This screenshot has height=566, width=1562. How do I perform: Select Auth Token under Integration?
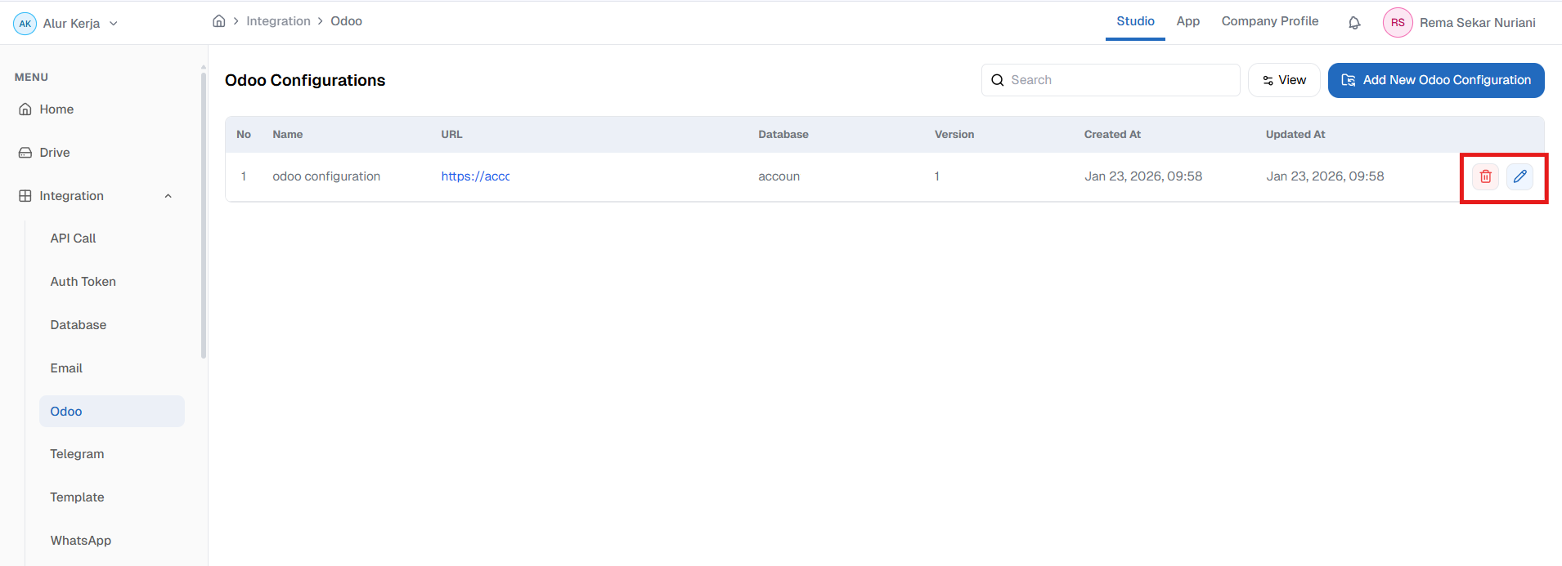[x=83, y=282]
